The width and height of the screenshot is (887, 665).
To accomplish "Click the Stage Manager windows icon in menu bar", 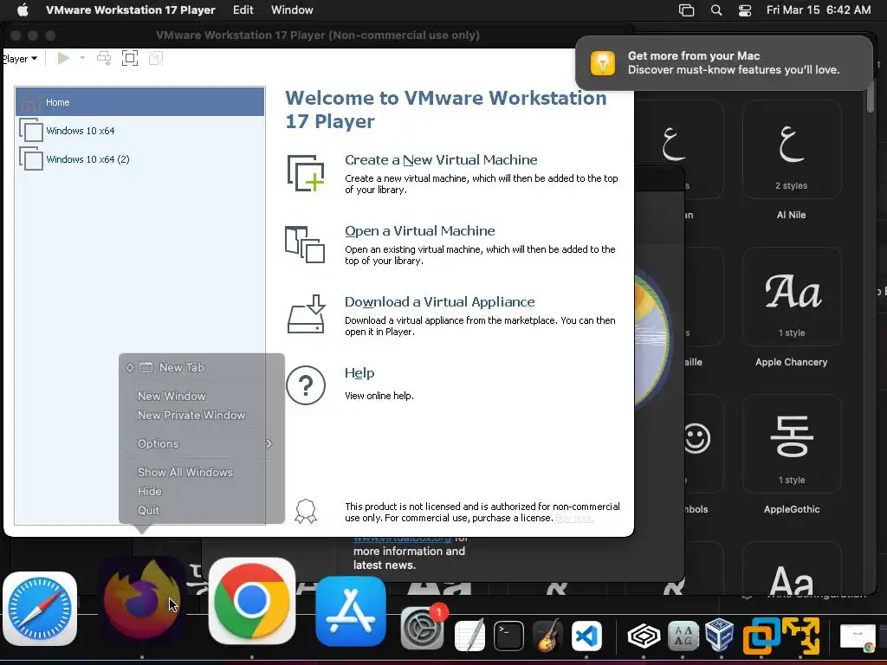I will point(686,10).
